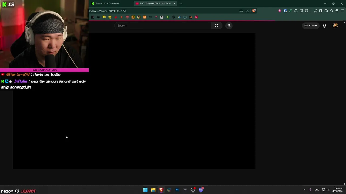Viewport: 346px width, 194px height.
Task: Click the share page icon in address bar
Action: tap(247, 11)
